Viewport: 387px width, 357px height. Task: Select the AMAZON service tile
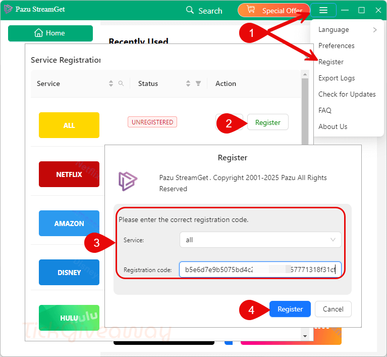click(x=69, y=223)
